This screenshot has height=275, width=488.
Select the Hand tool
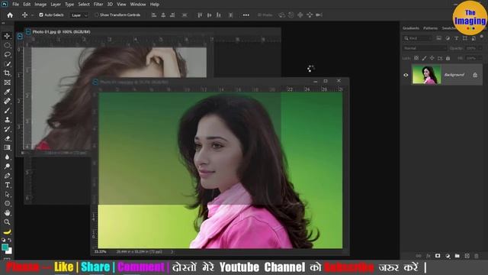7,213
